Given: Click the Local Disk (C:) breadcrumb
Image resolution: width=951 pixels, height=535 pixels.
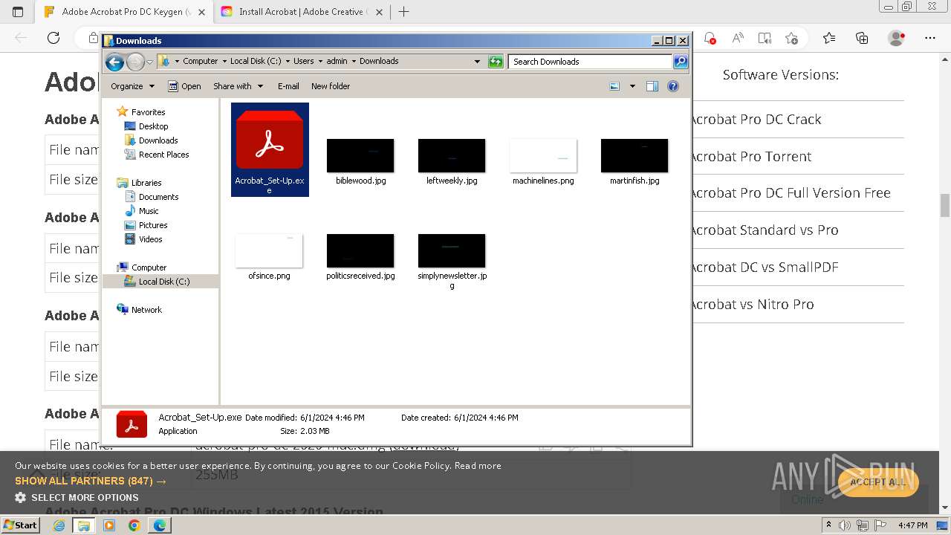Looking at the screenshot, I should [x=256, y=61].
